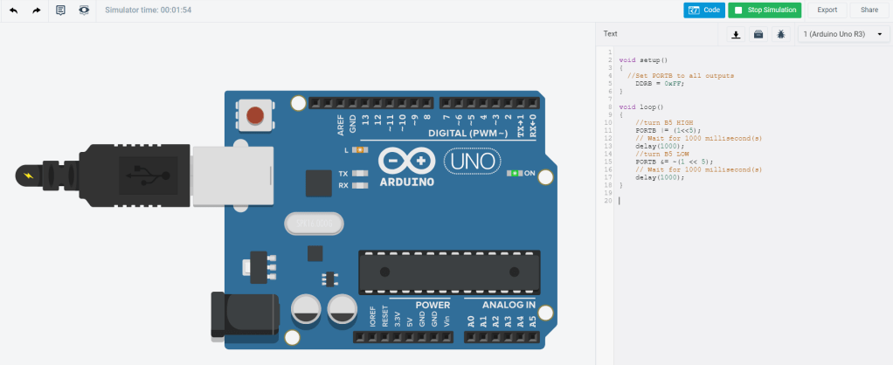893x365 pixels.
Task: Open the Arduino Uno R3 board dropdown
Action: click(x=841, y=34)
